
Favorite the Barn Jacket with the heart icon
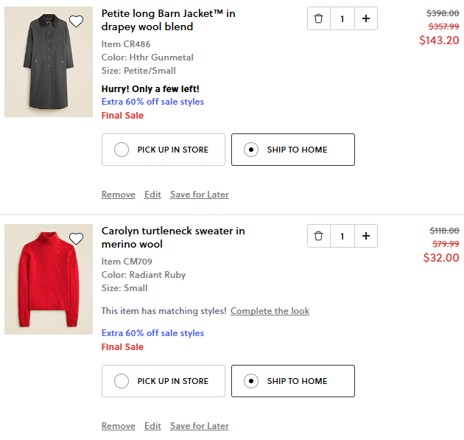(77, 21)
